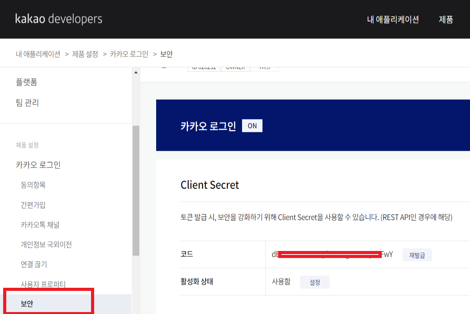The width and height of the screenshot is (470, 314).
Task: Click 재발급 button for secret code
Action: 417,255
